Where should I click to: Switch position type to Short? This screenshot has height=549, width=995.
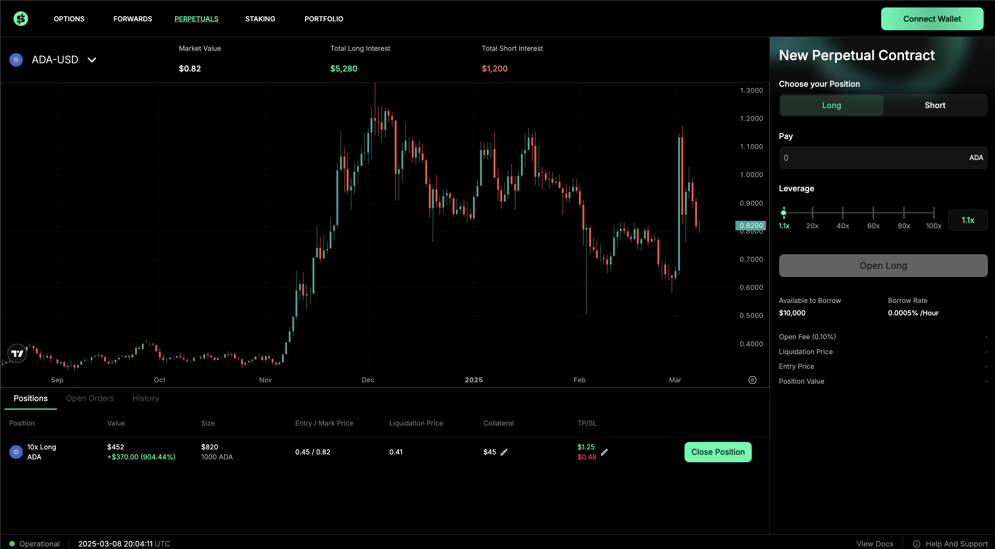[x=935, y=106]
